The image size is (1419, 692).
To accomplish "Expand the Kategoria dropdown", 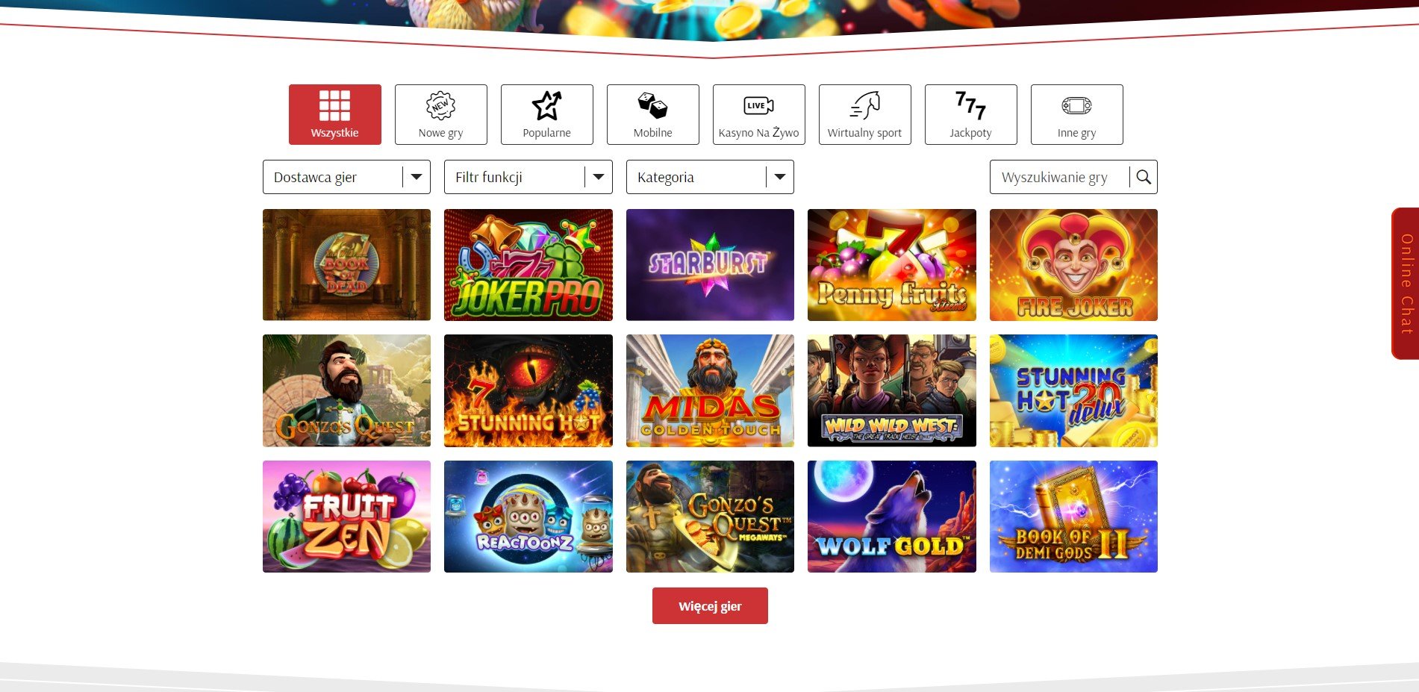I will click(710, 177).
